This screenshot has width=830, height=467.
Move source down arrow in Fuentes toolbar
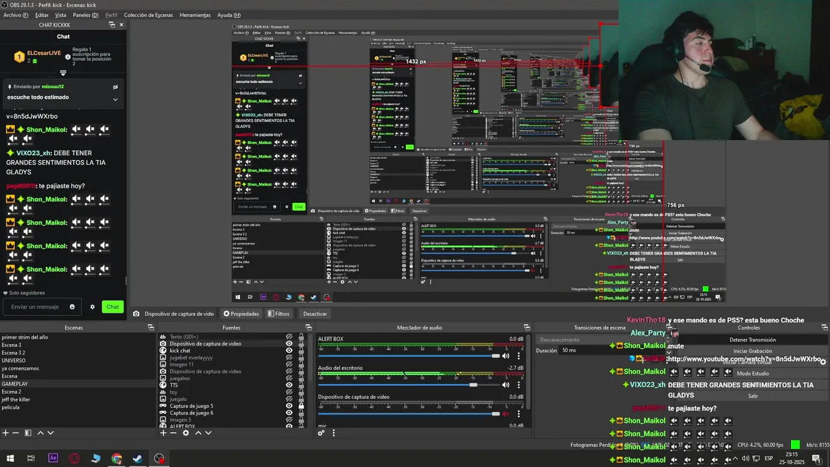point(209,433)
